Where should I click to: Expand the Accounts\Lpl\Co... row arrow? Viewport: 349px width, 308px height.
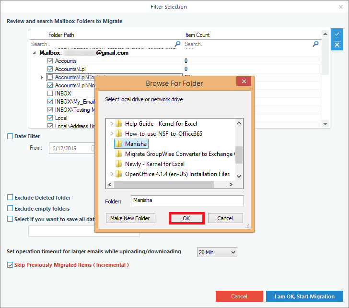pyautogui.click(x=42, y=77)
